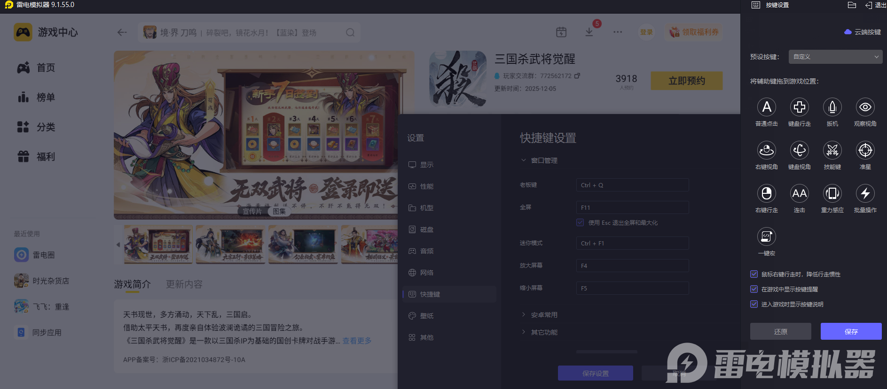Open the three-dot more menu
This screenshot has width=887, height=389.
tap(618, 32)
